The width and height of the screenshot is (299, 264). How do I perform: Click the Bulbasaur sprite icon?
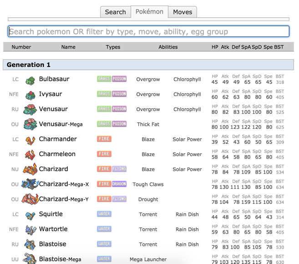click(30, 81)
